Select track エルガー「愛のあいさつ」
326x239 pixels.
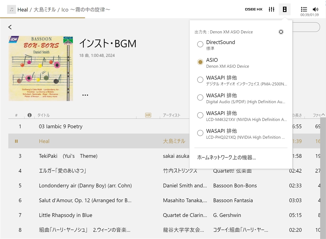tap(62, 171)
